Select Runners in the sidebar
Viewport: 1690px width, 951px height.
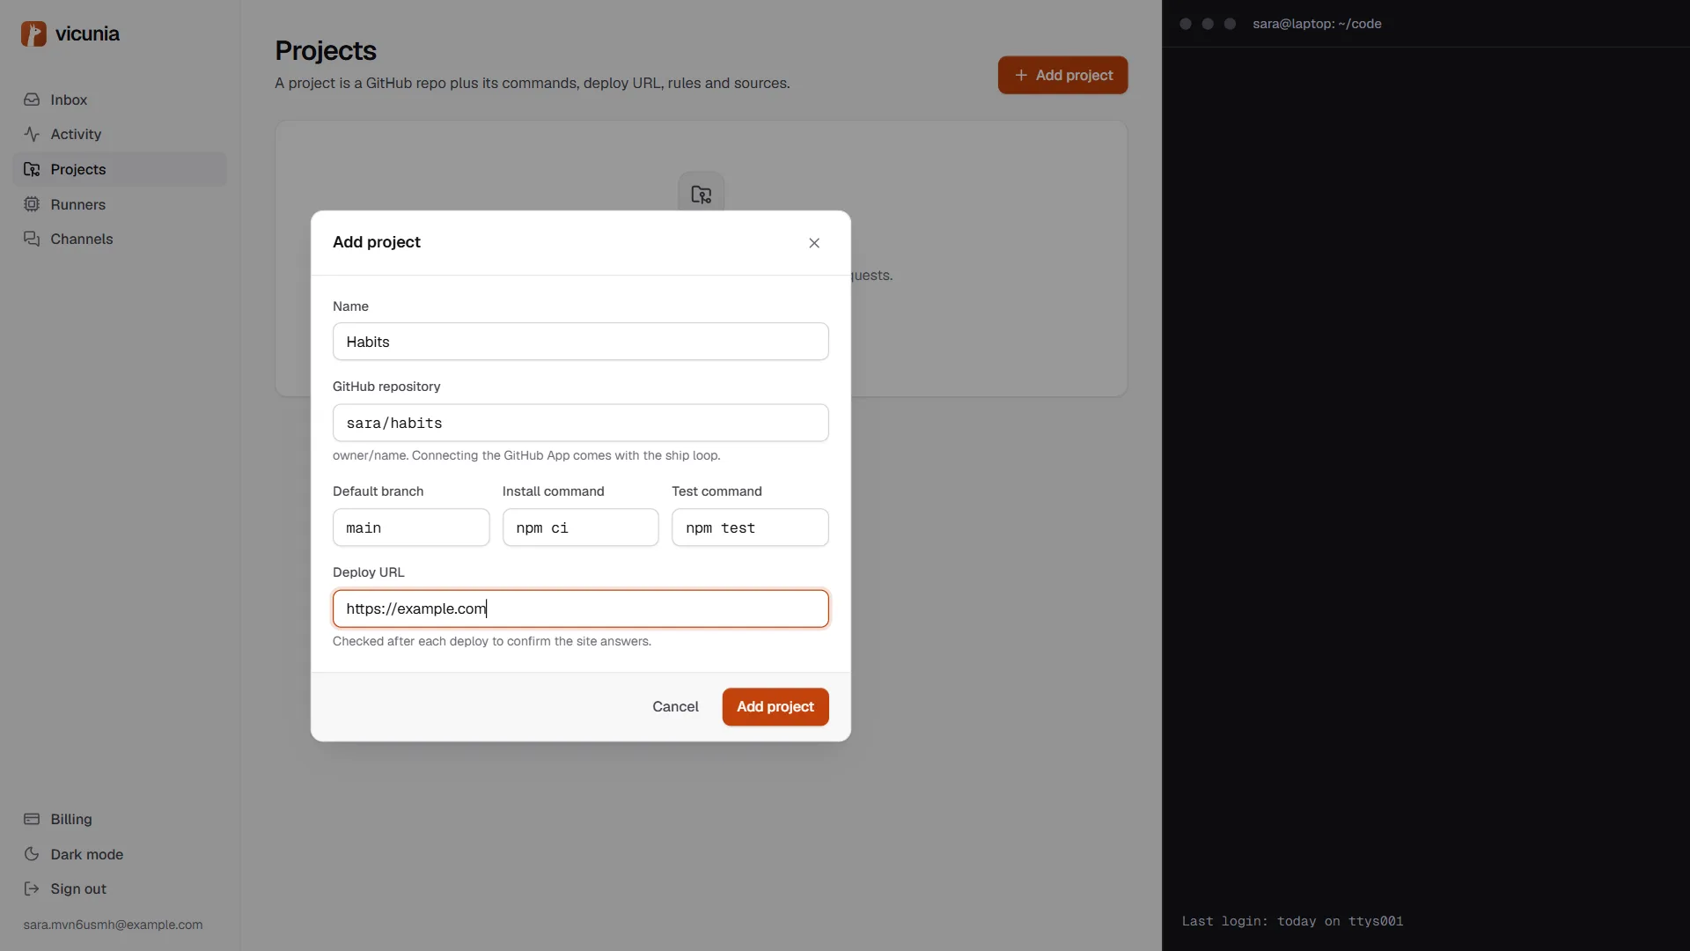pyautogui.click(x=120, y=204)
